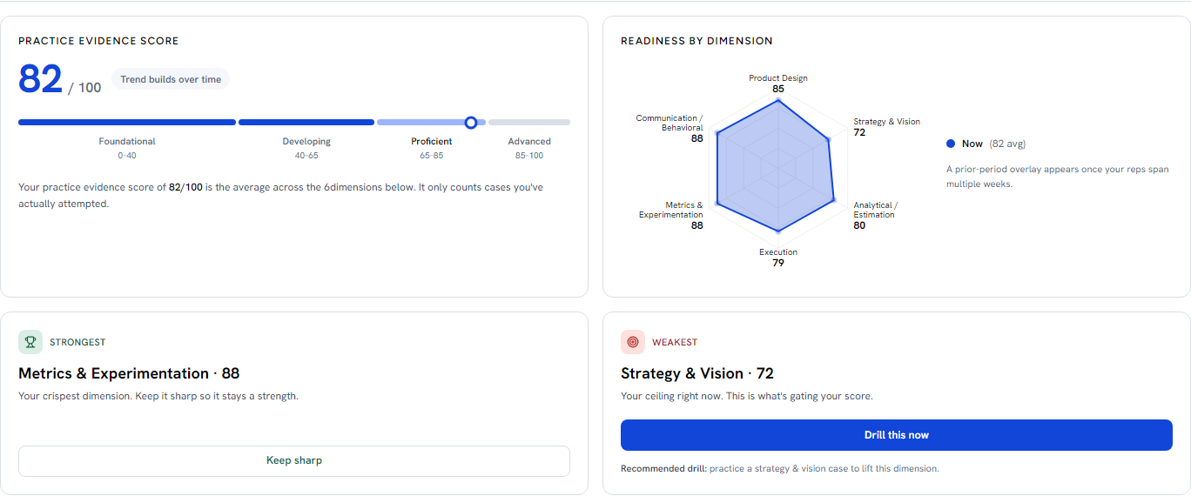The width and height of the screenshot is (1191, 496).
Task: Click the progress bar's circular score marker
Action: click(471, 123)
